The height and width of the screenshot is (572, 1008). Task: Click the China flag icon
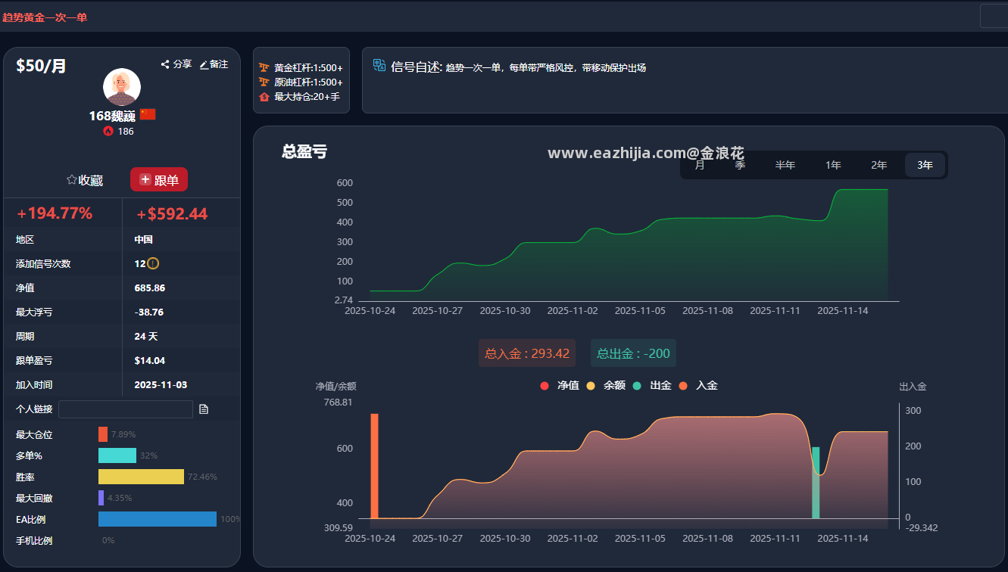[x=148, y=114]
